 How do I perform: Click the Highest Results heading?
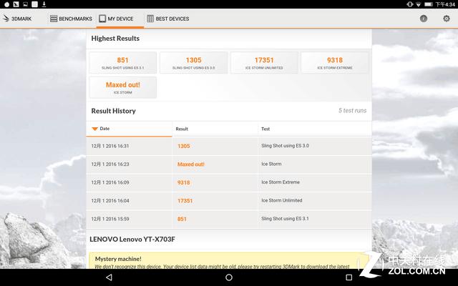click(x=115, y=39)
